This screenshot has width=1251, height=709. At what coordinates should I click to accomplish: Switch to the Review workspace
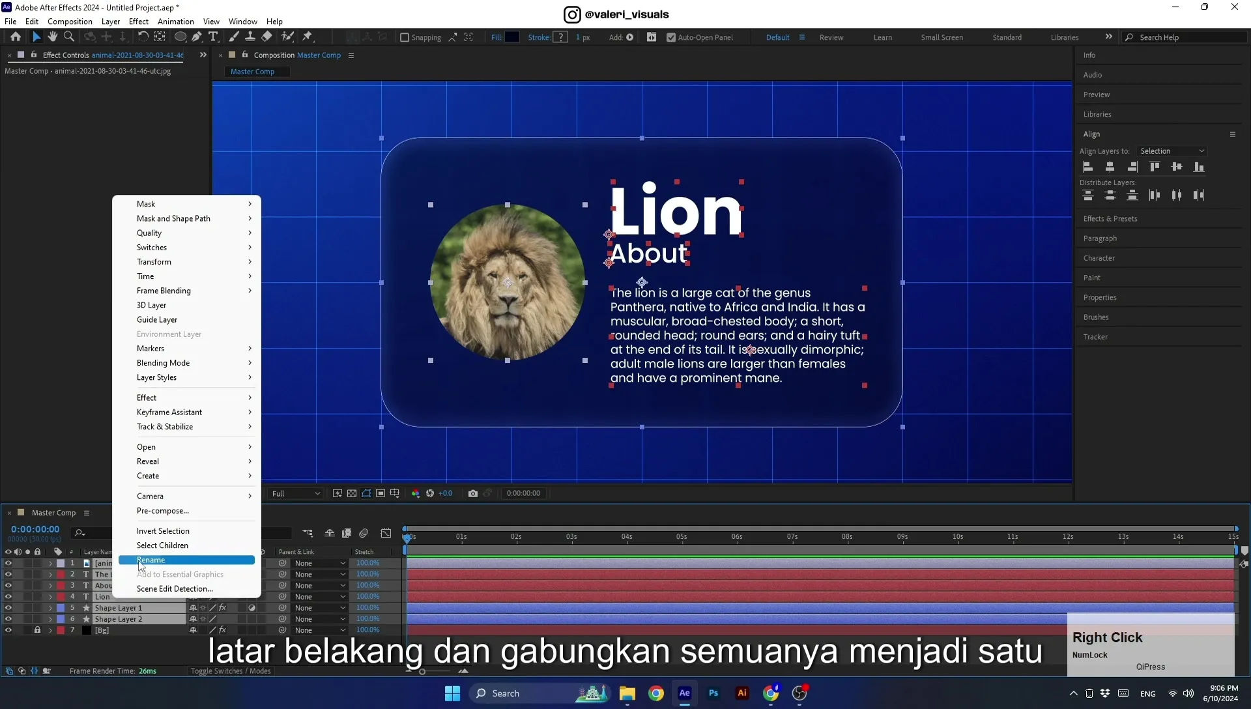click(831, 38)
